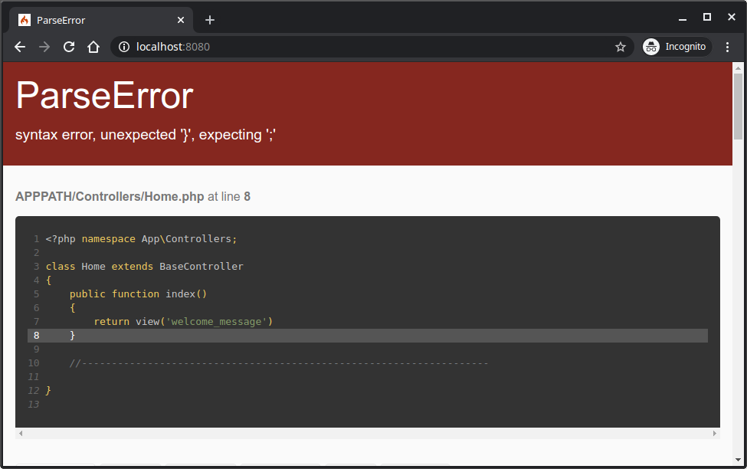This screenshot has width=747, height=469.
Task: Click the grayed-out forward navigation arrow
Action: click(44, 47)
